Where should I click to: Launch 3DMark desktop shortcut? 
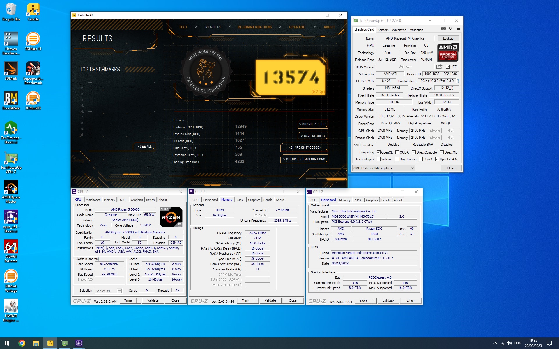[x=11, y=71]
